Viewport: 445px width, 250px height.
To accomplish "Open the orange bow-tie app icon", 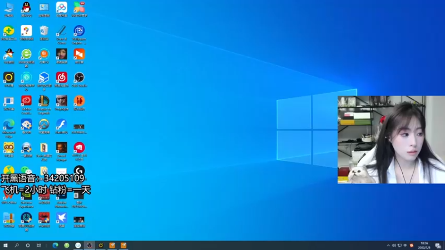I will pos(79,56).
